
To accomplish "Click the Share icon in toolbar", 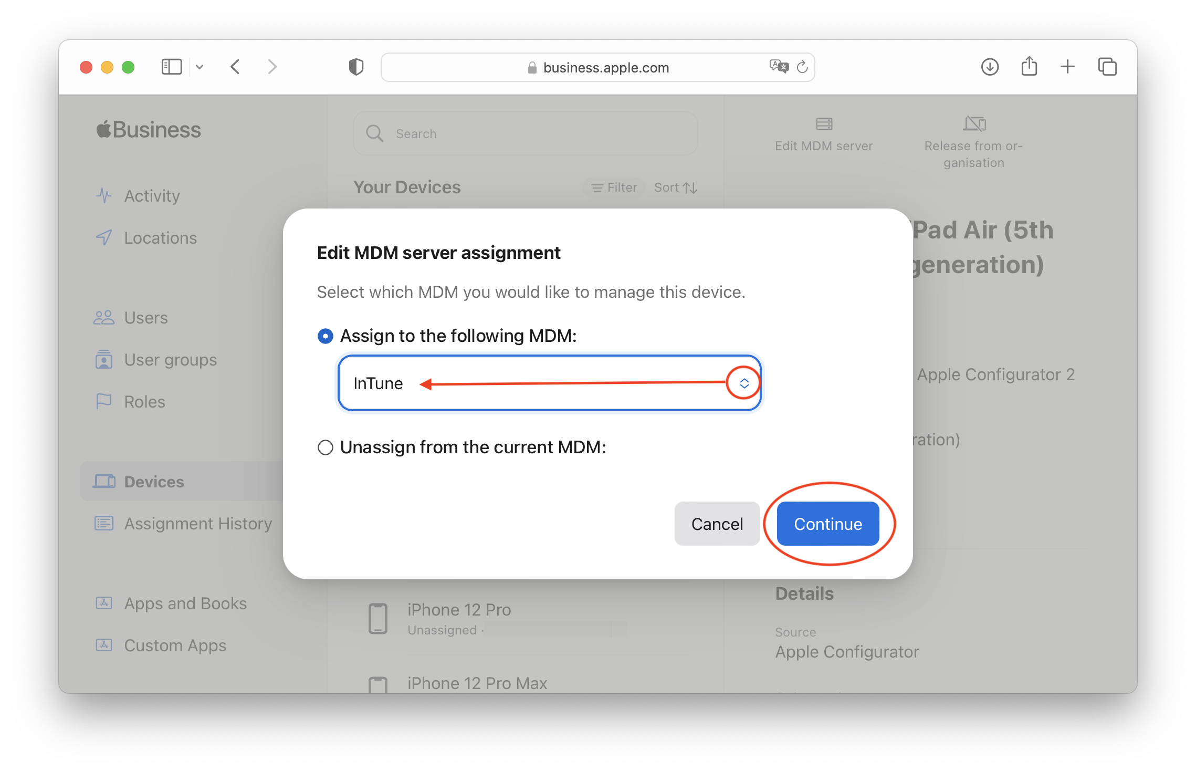I will (x=1029, y=67).
